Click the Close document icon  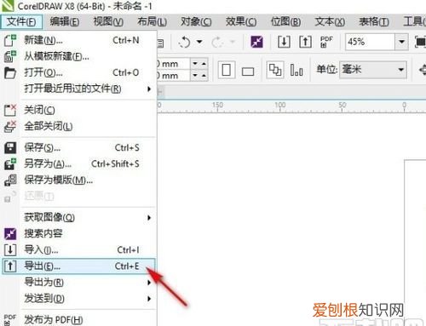pos(10,110)
